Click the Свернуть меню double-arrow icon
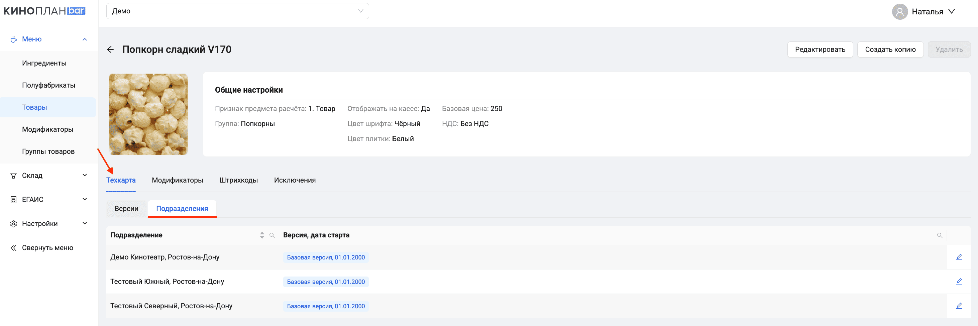This screenshot has width=978, height=326. pos(14,248)
